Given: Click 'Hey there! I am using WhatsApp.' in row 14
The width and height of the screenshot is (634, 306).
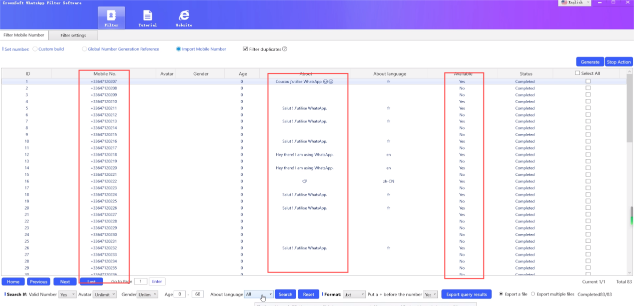Looking at the screenshot, I should pyautogui.click(x=304, y=168).
